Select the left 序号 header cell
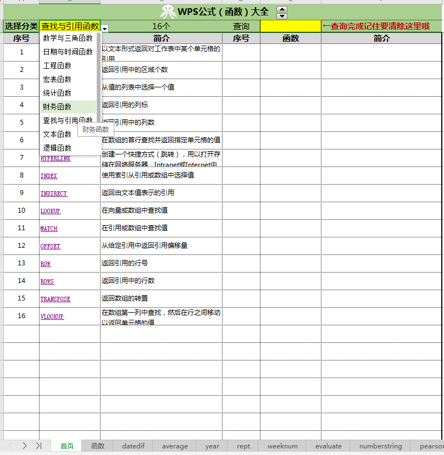The height and width of the screenshot is (455, 444). tap(21, 38)
